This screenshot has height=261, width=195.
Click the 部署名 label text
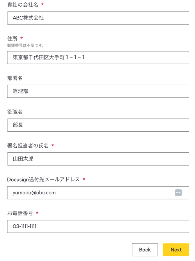click(15, 78)
